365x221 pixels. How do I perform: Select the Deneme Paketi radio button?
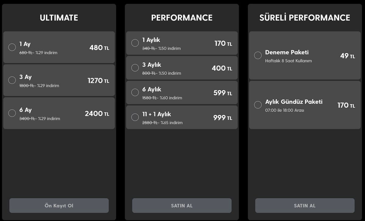258,56
